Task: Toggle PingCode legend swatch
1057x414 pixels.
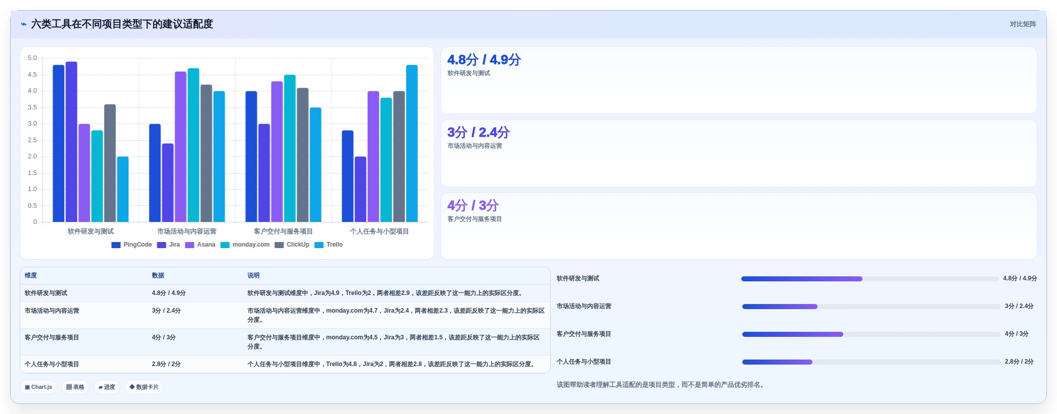Action: tap(116, 245)
